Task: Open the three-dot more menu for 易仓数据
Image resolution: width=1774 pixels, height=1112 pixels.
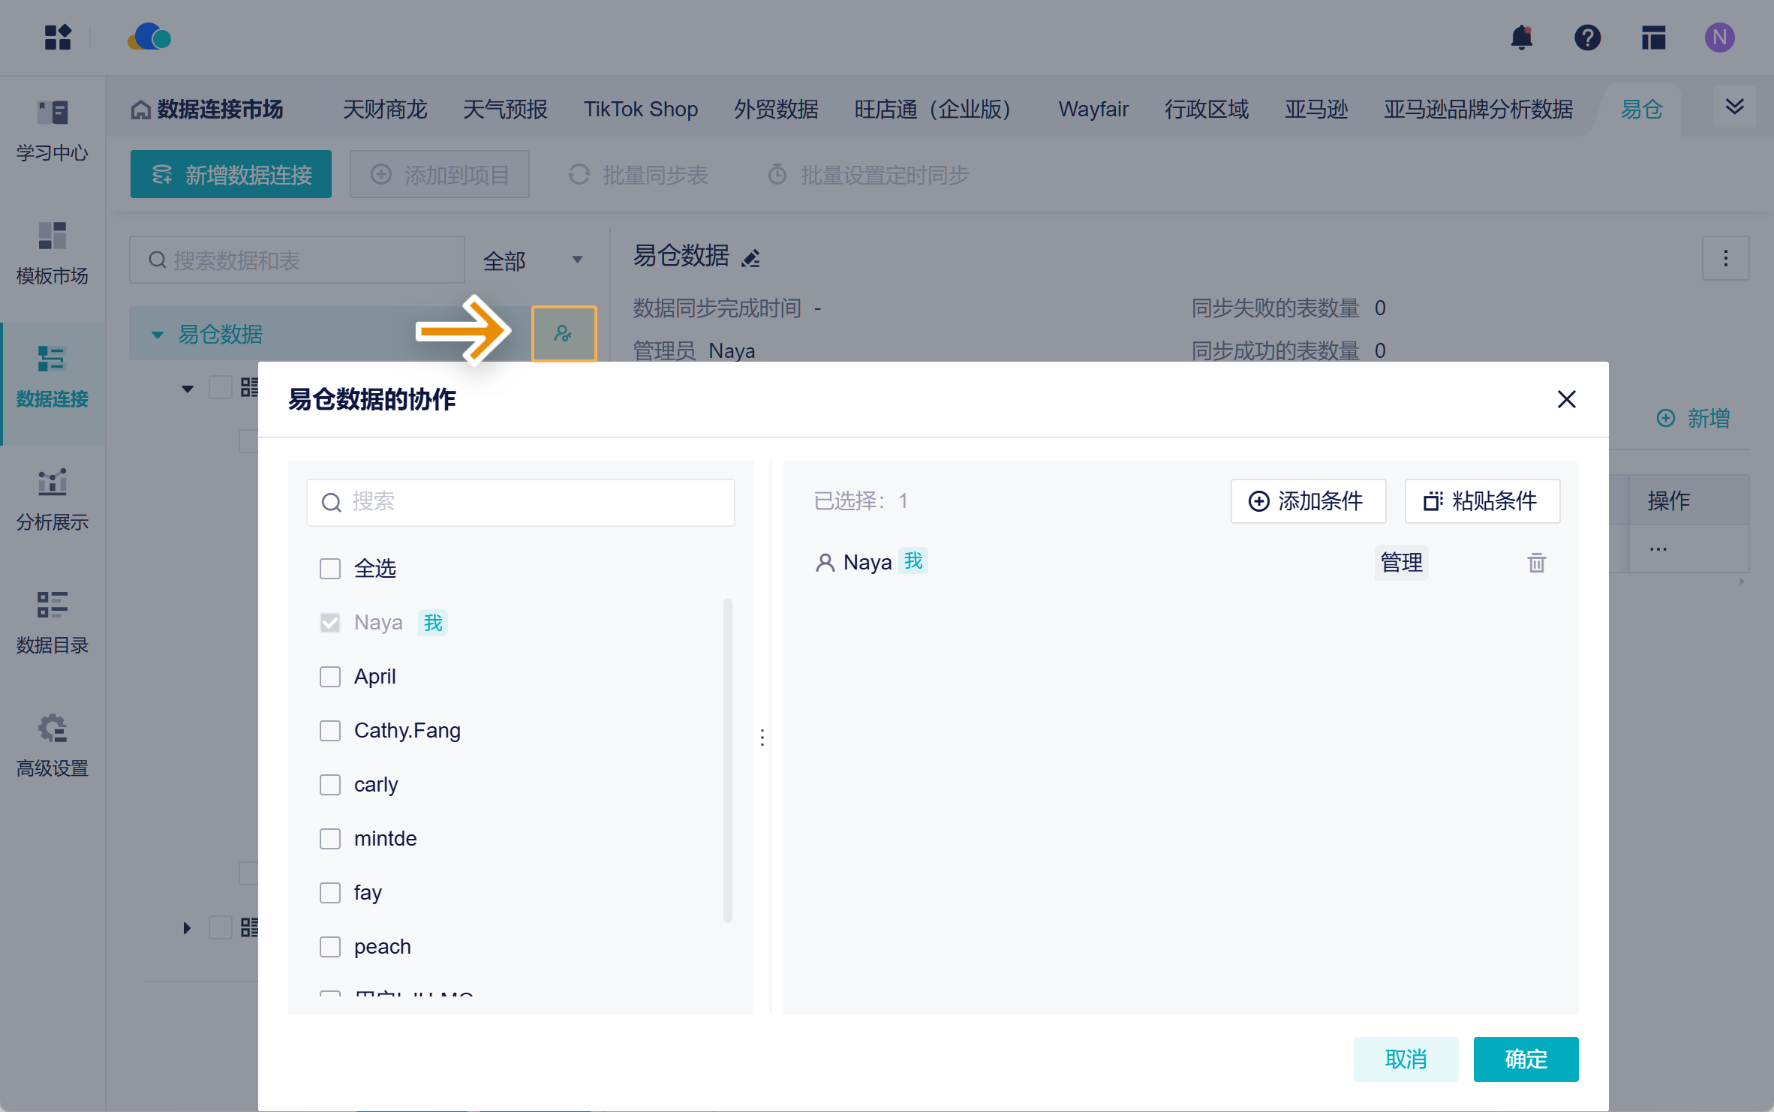Action: tap(1726, 258)
